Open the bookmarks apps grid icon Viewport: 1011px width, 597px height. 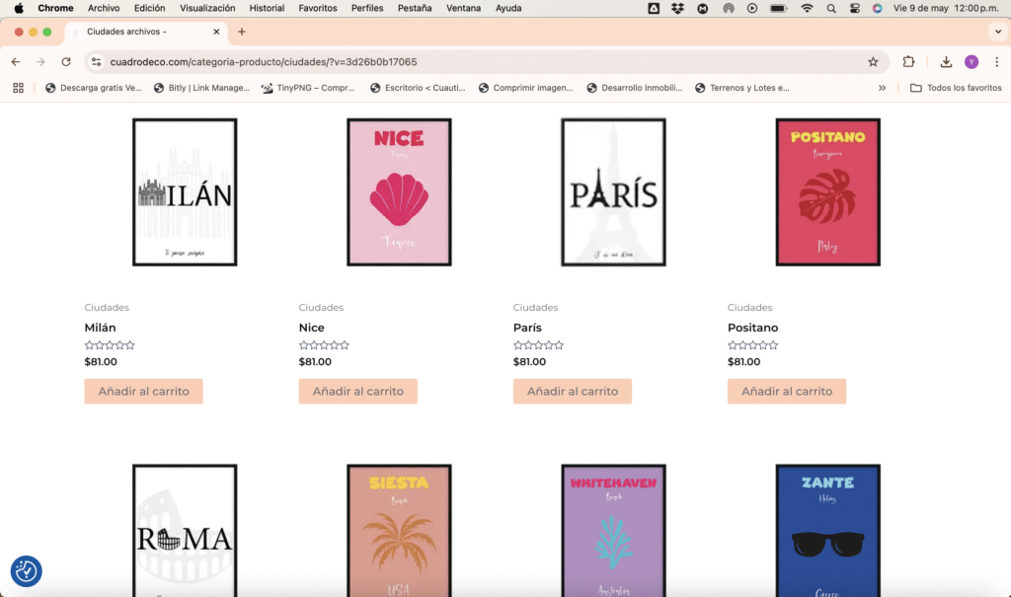pyautogui.click(x=18, y=88)
